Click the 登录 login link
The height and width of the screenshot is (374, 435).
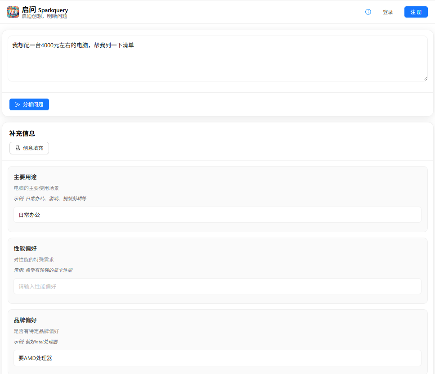(388, 12)
